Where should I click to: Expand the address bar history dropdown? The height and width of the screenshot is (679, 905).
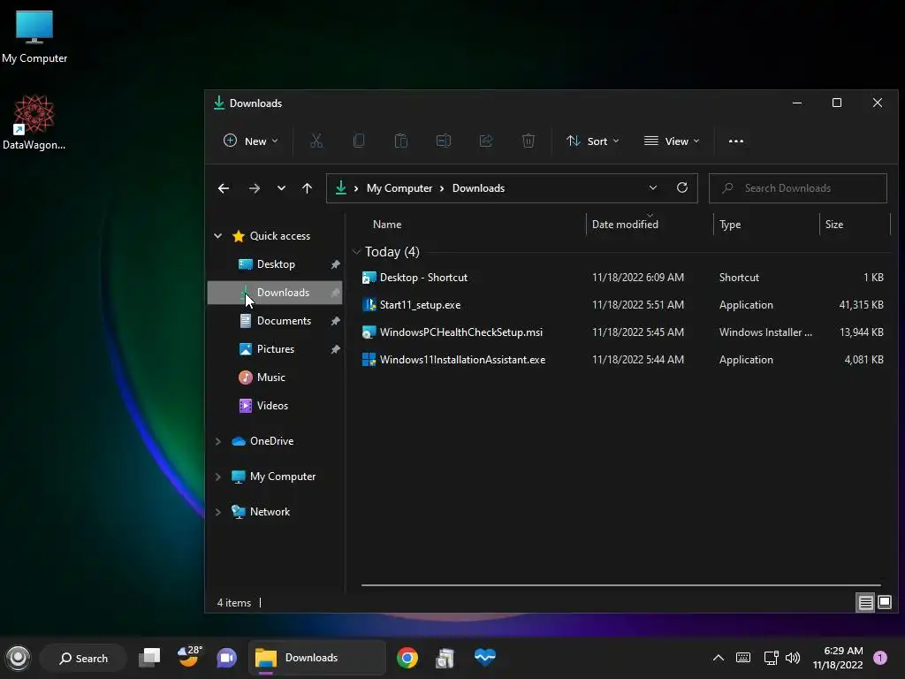tap(653, 187)
